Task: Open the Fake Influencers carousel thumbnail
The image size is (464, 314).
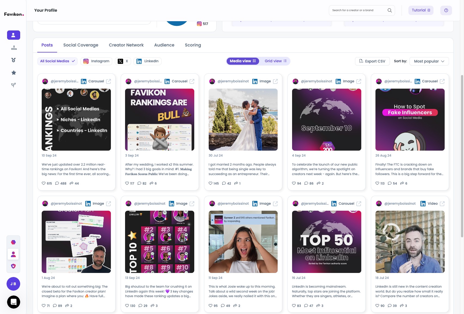Action: [x=410, y=120]
